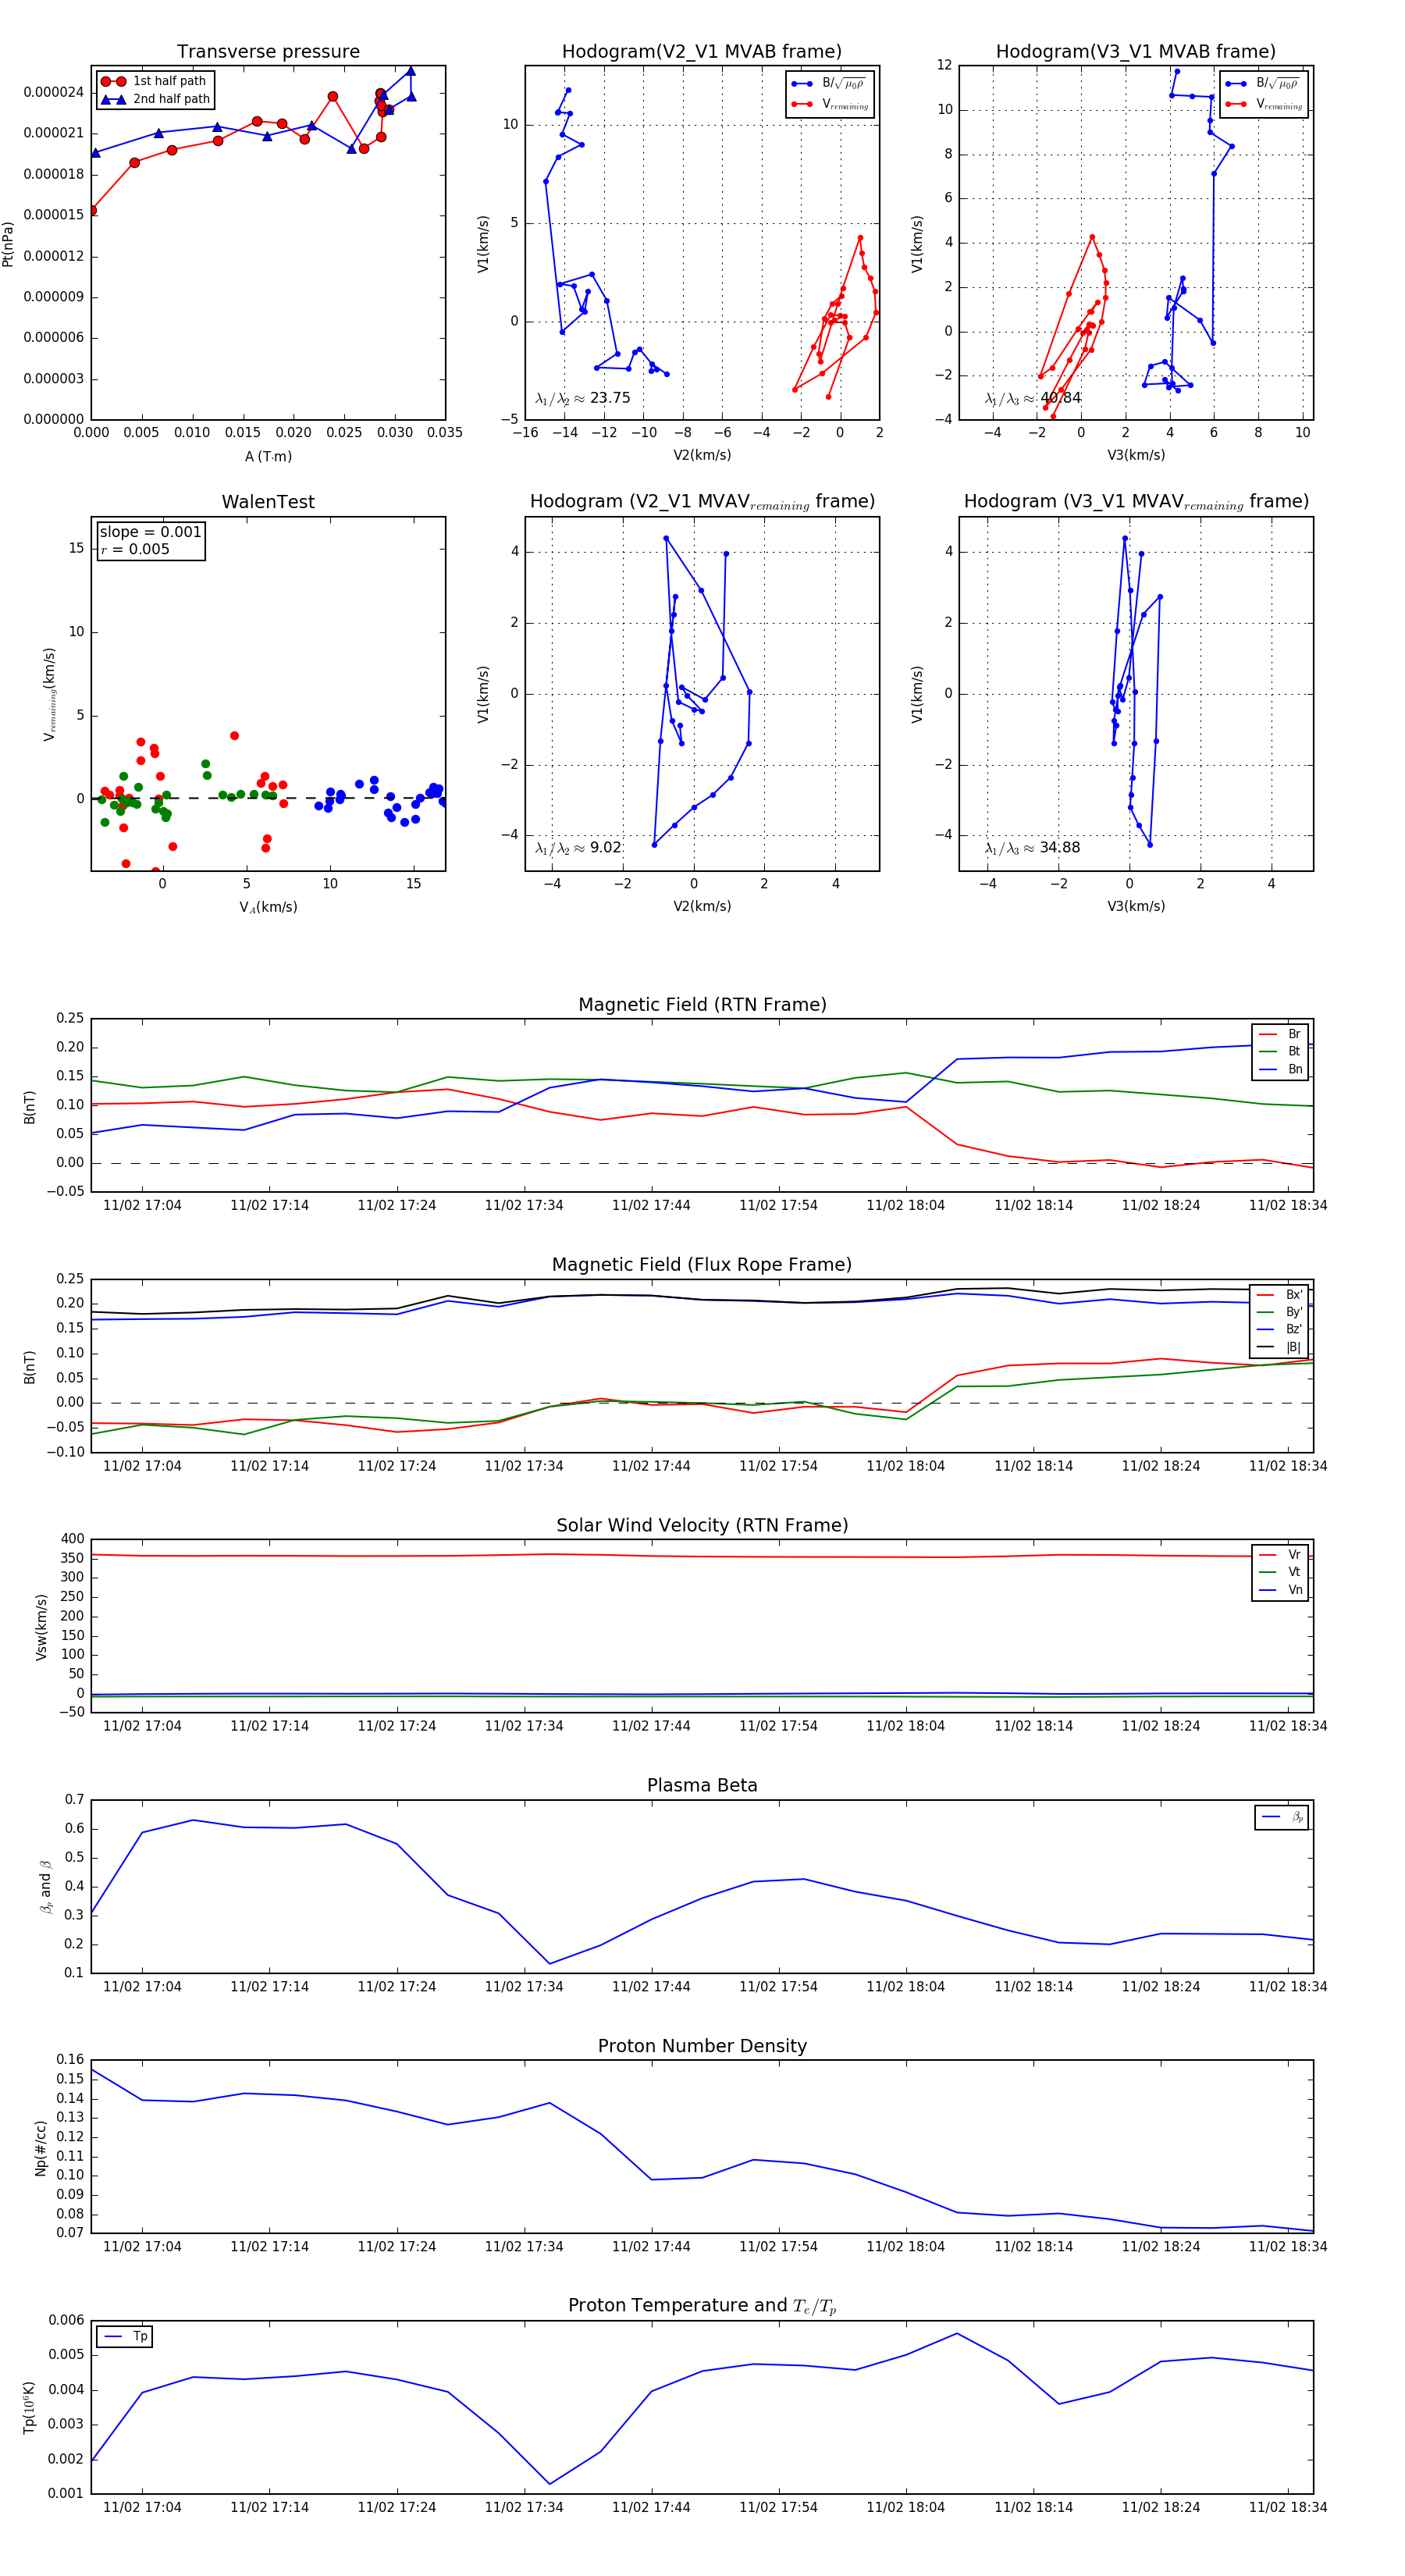Screen dimensions: 1405x2576
Task: Click the "Hodogram(V3_V1 MVAB frame)" title
Action: pos(1136,51)
